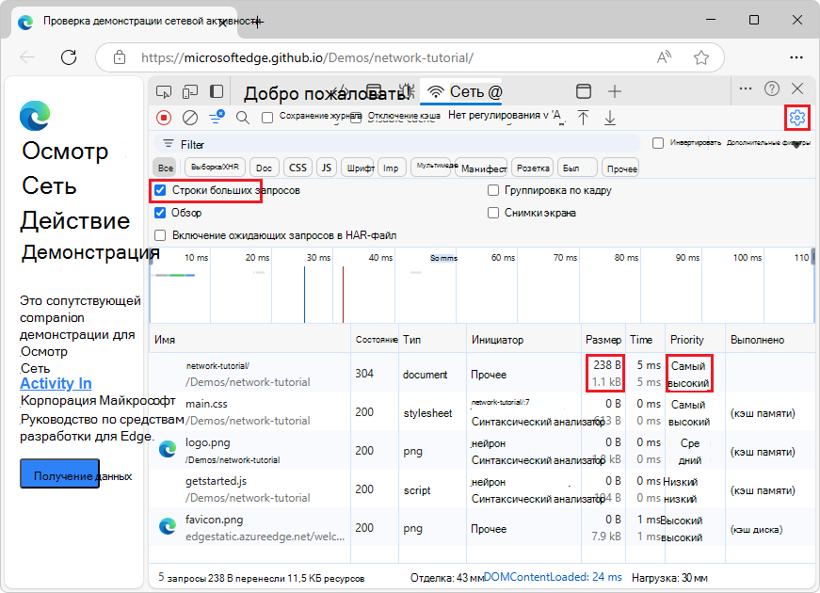Uncheck Обзор checkbox

(x=161, y=213)
